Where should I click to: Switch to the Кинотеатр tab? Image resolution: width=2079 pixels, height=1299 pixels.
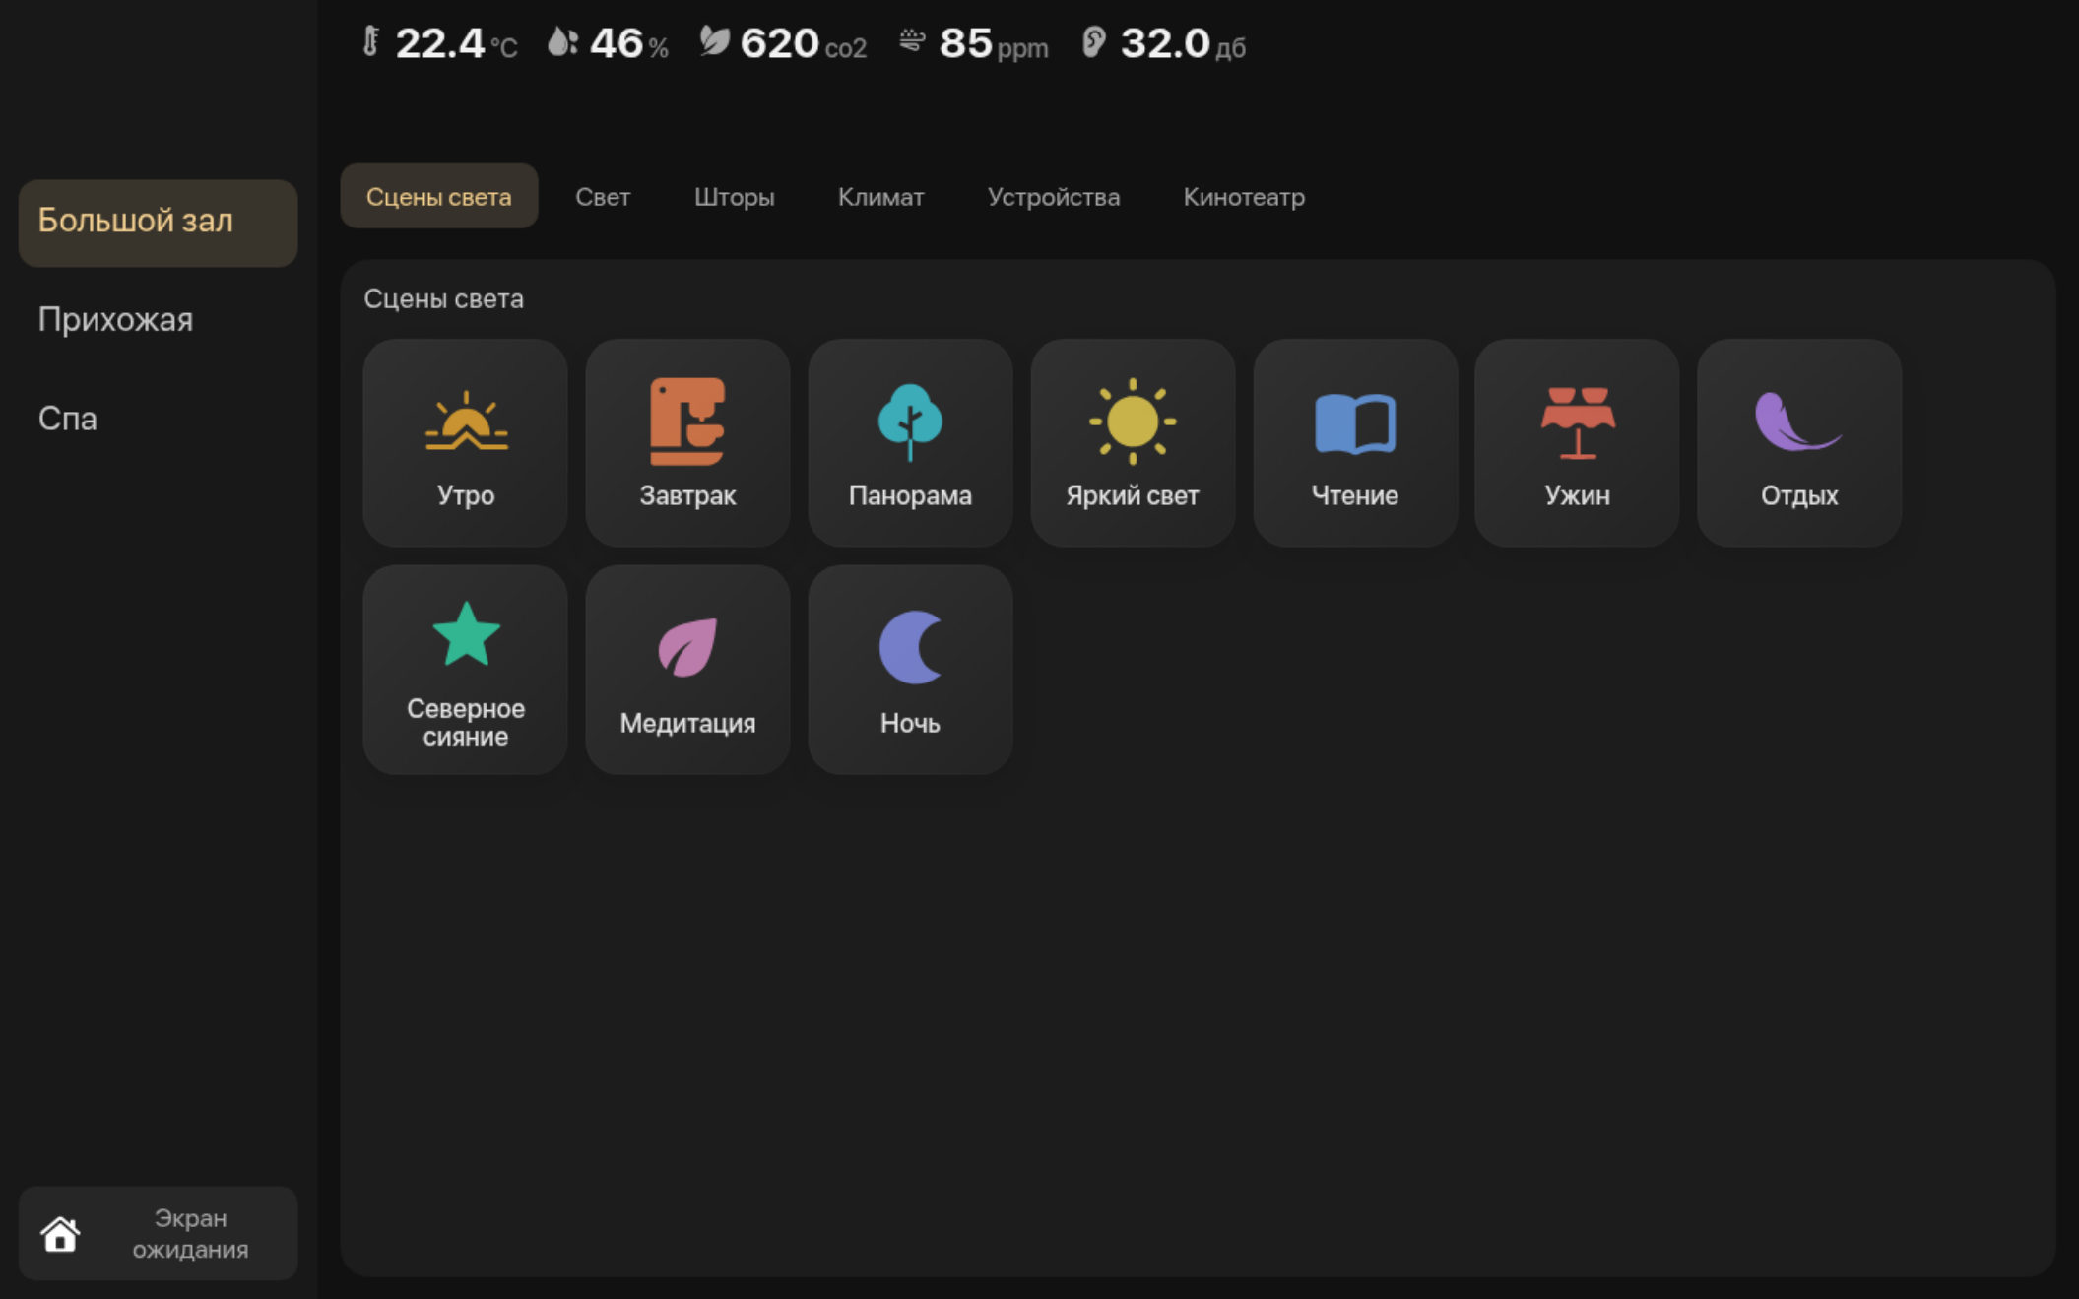1244,196
